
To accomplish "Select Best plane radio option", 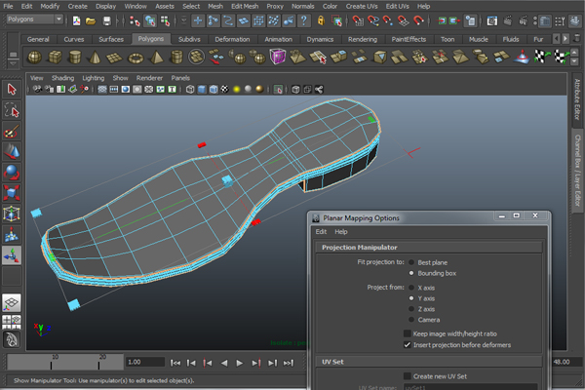I will tap(411, 262).
